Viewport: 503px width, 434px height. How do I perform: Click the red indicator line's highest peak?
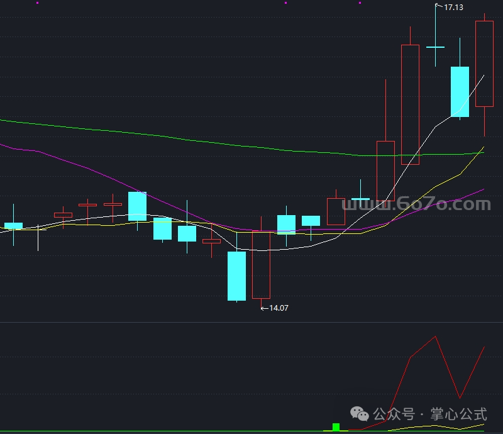point(434,337)
